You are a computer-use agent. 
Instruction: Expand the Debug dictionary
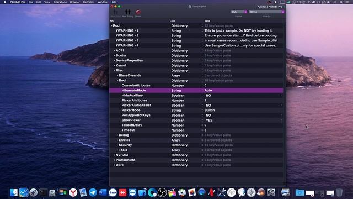pyautogui.click(x=117, y=135)
